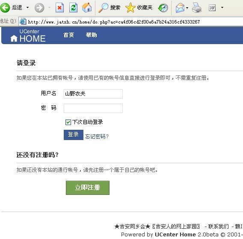Expand the Mail icon dropdown arrow
Image resolution: width=243 pixels, height=239 pixels.
pyautogui.click(x=187, y=8)
